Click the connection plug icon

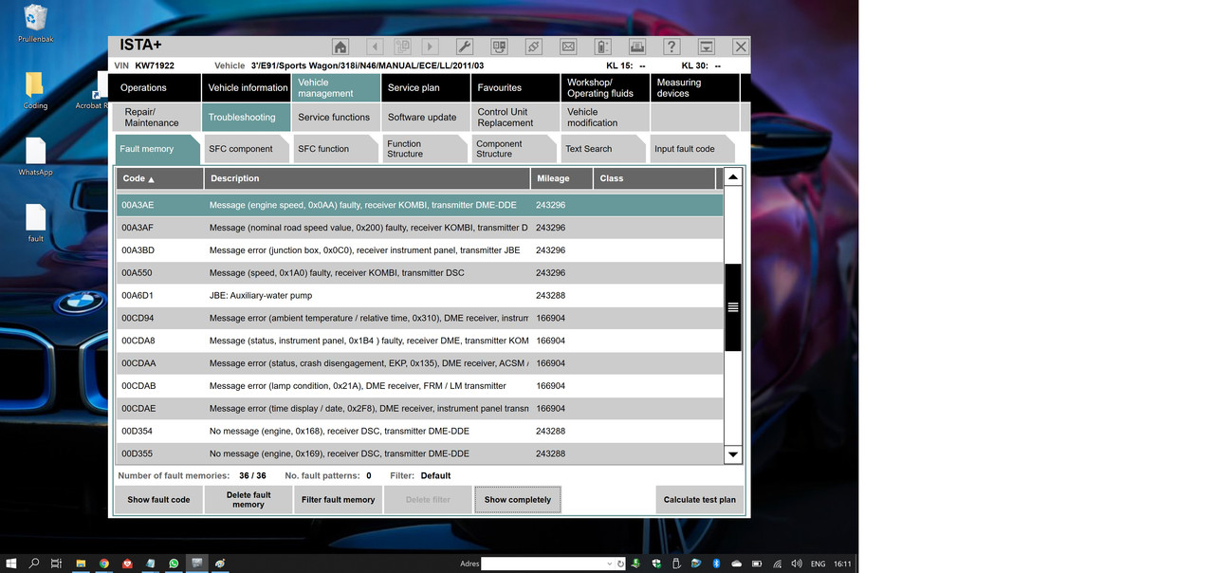pos(534,46)
